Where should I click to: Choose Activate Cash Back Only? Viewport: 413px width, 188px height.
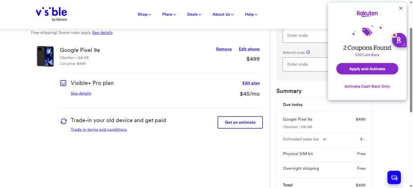click(x=367, y=86)
